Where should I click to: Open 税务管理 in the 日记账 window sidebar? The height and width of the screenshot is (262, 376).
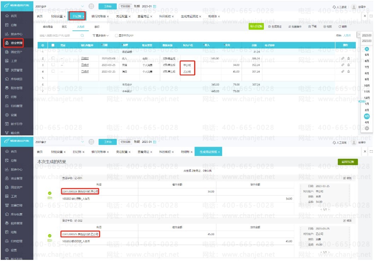14,88
